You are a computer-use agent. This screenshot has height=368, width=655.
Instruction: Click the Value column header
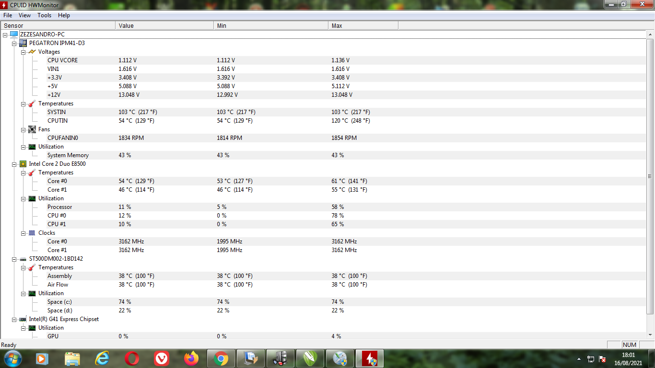[164, 25]
